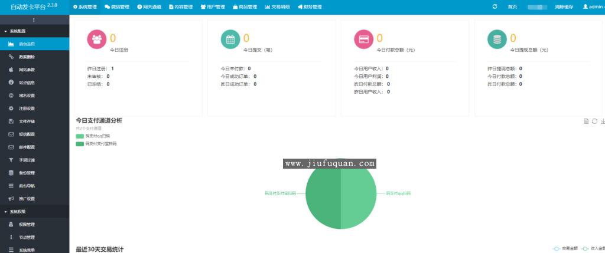Click the blurred item beside 首页
This screenshot has height=253, width=605.
click(538, 7)
